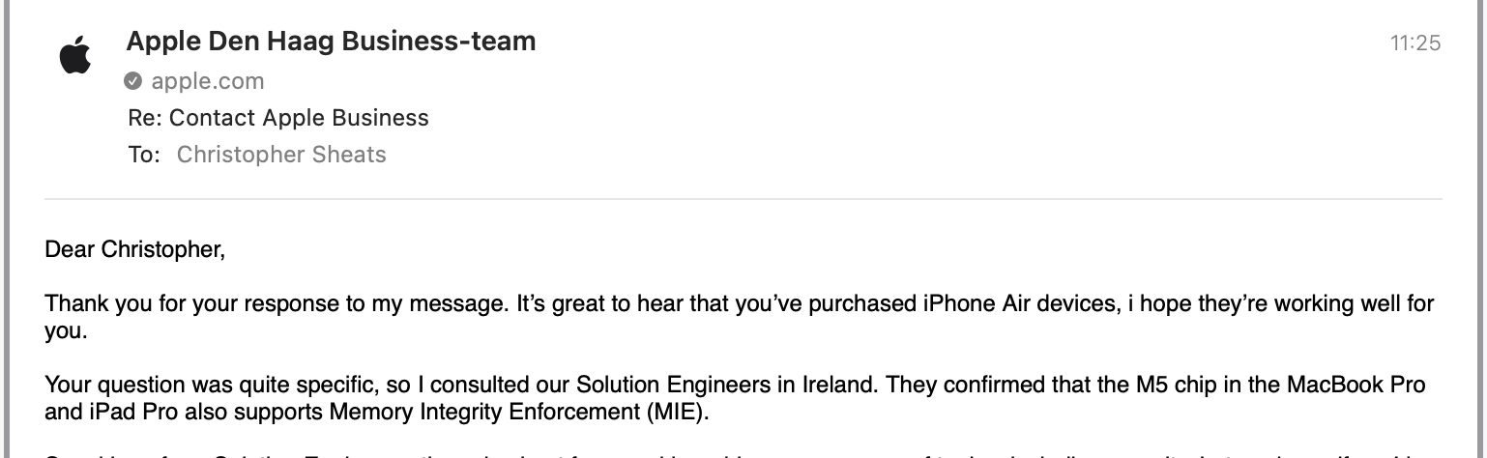1487x458 pixels.
Task: Click the verified checkmark badge beside apple.com
Action: (133, 81)
